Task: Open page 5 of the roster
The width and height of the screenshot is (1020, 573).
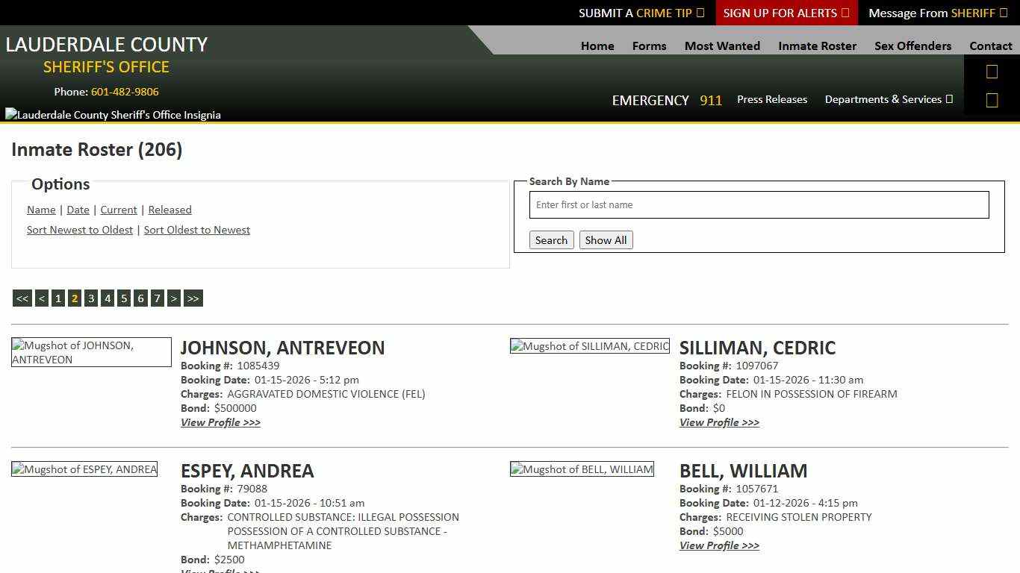Action: tap(124, 298)
